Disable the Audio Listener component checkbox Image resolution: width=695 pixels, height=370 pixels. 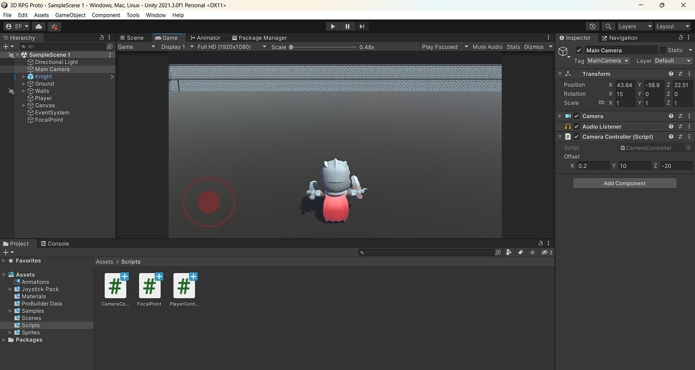577,127
